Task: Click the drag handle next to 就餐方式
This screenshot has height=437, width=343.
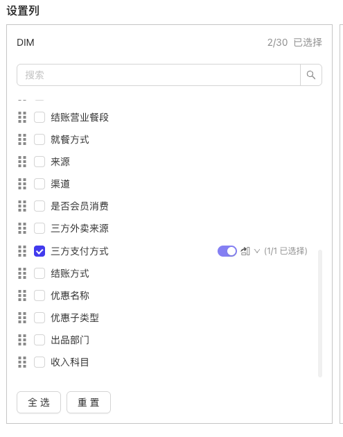Action: pos(22,139)
